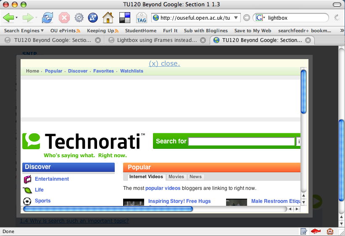Click Home in the Technorati nav bar
Screen dimensions: 345x236
point(32,71)
